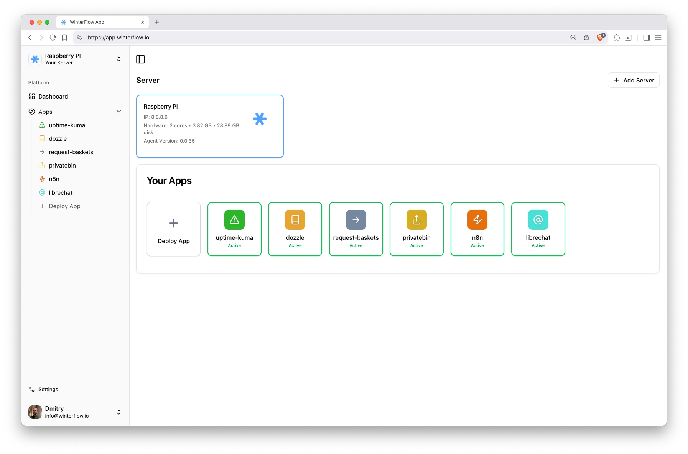
Task: Open the browser hamburger menu
Action: click(x=658, y=38)
